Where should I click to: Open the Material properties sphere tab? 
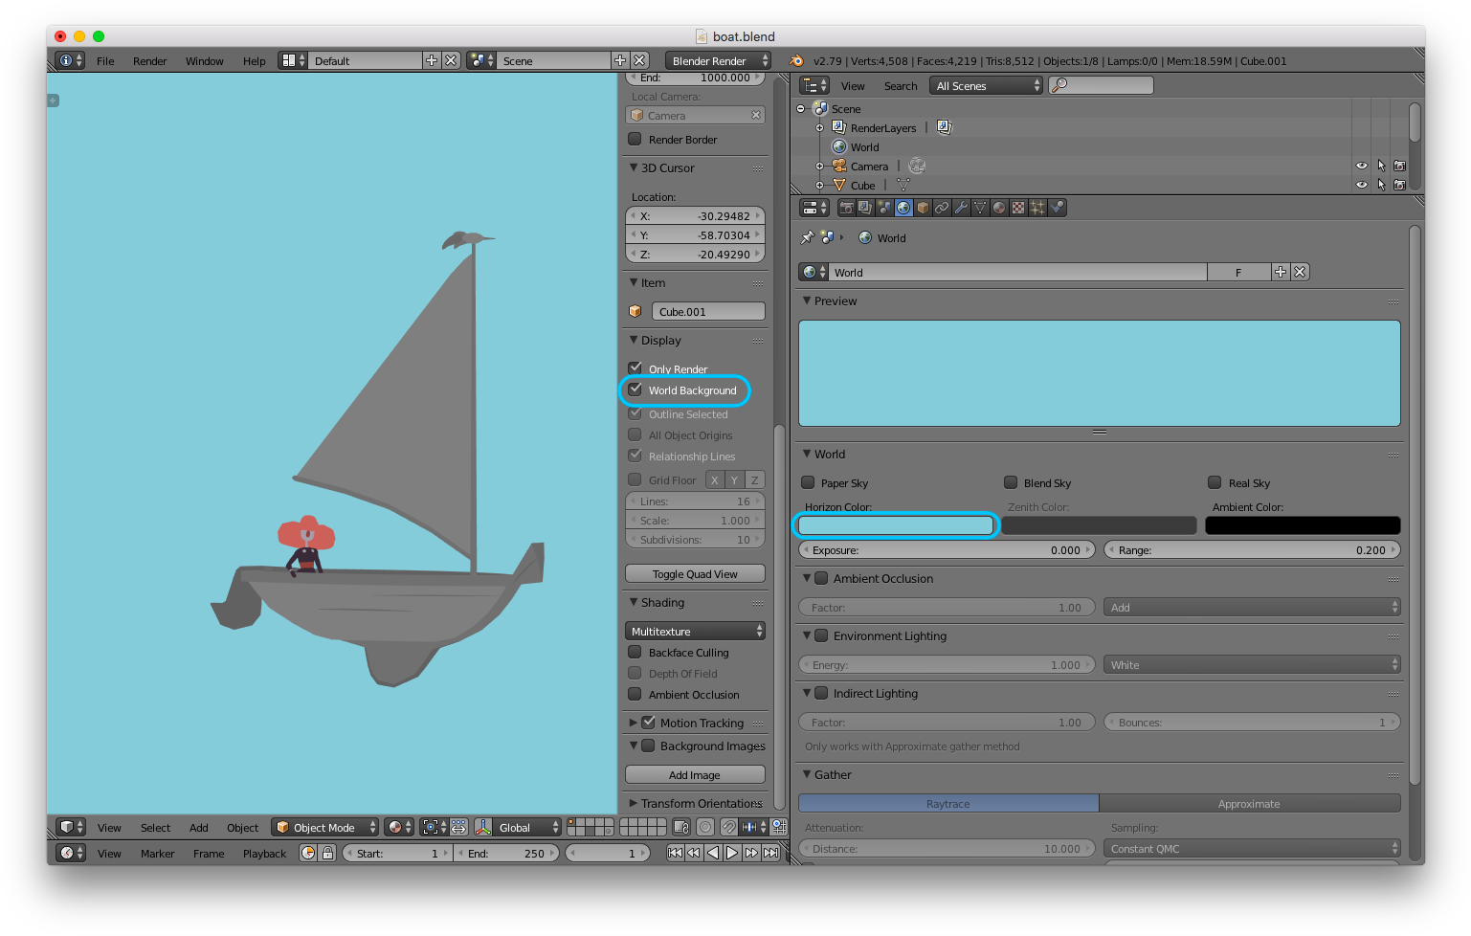pyautogui.click(x=999, y=208)
